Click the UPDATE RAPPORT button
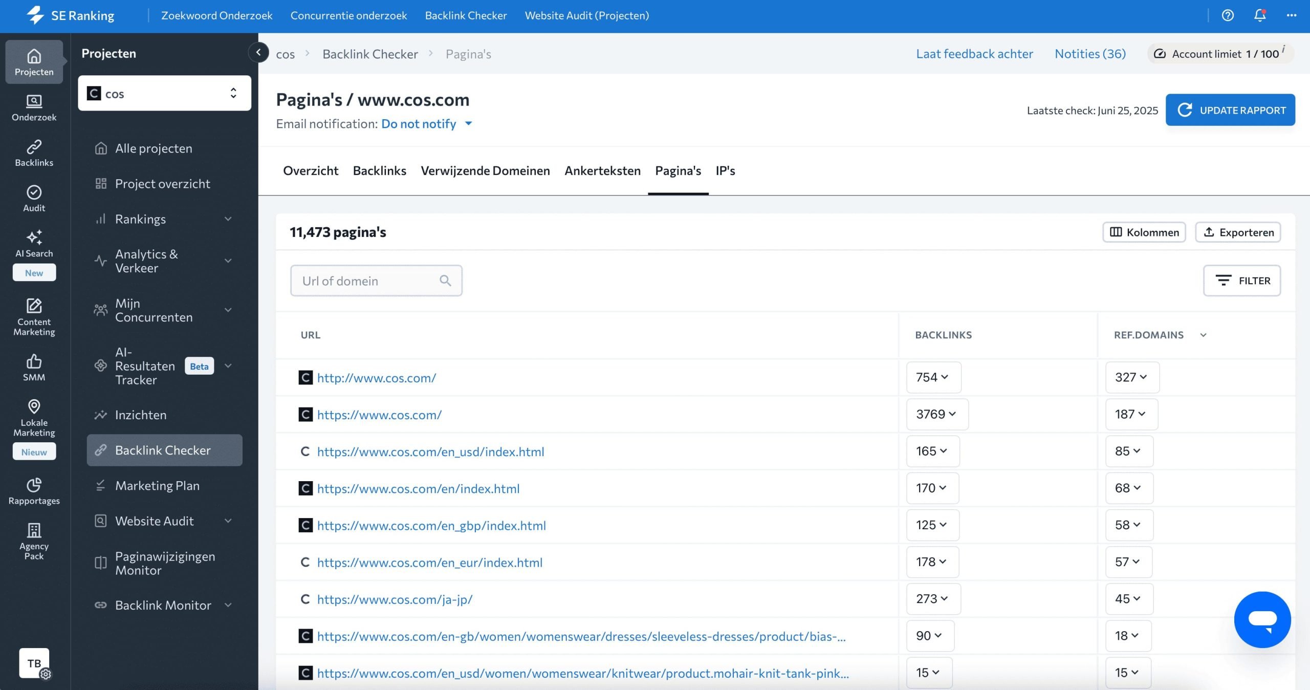Viewport: 1310px width, 690px height. point(1230,110)
